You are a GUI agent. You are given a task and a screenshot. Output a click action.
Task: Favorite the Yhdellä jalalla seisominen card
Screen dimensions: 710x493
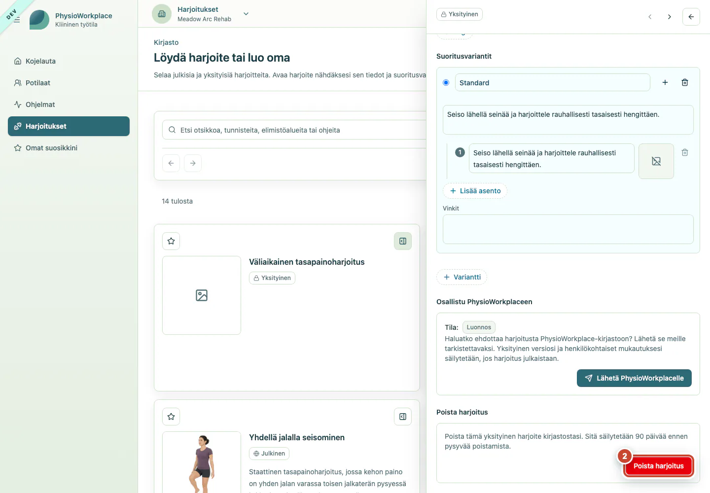[171, 417]
